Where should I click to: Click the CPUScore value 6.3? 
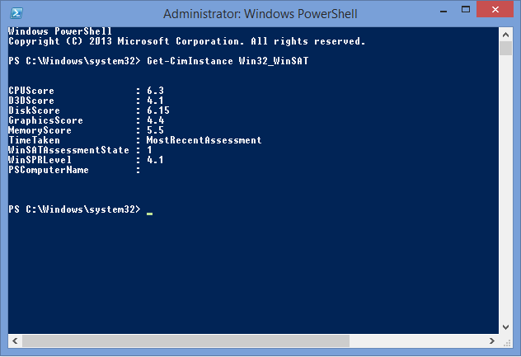pos(155,91)
